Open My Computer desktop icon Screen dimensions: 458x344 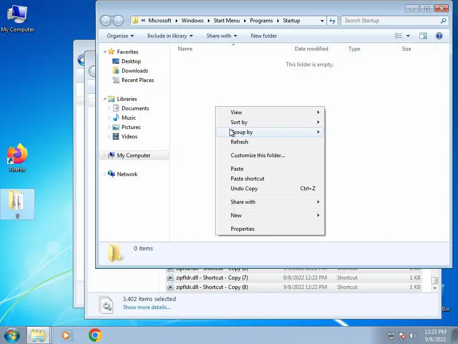click(17, 18)
